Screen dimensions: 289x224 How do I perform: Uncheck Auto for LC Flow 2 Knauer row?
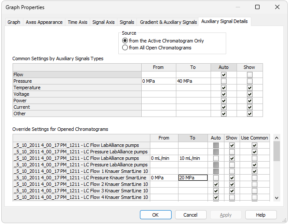(216, 185)
